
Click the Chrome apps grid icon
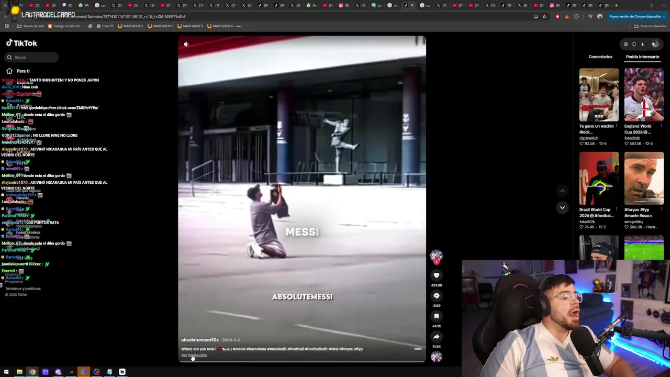6,26
